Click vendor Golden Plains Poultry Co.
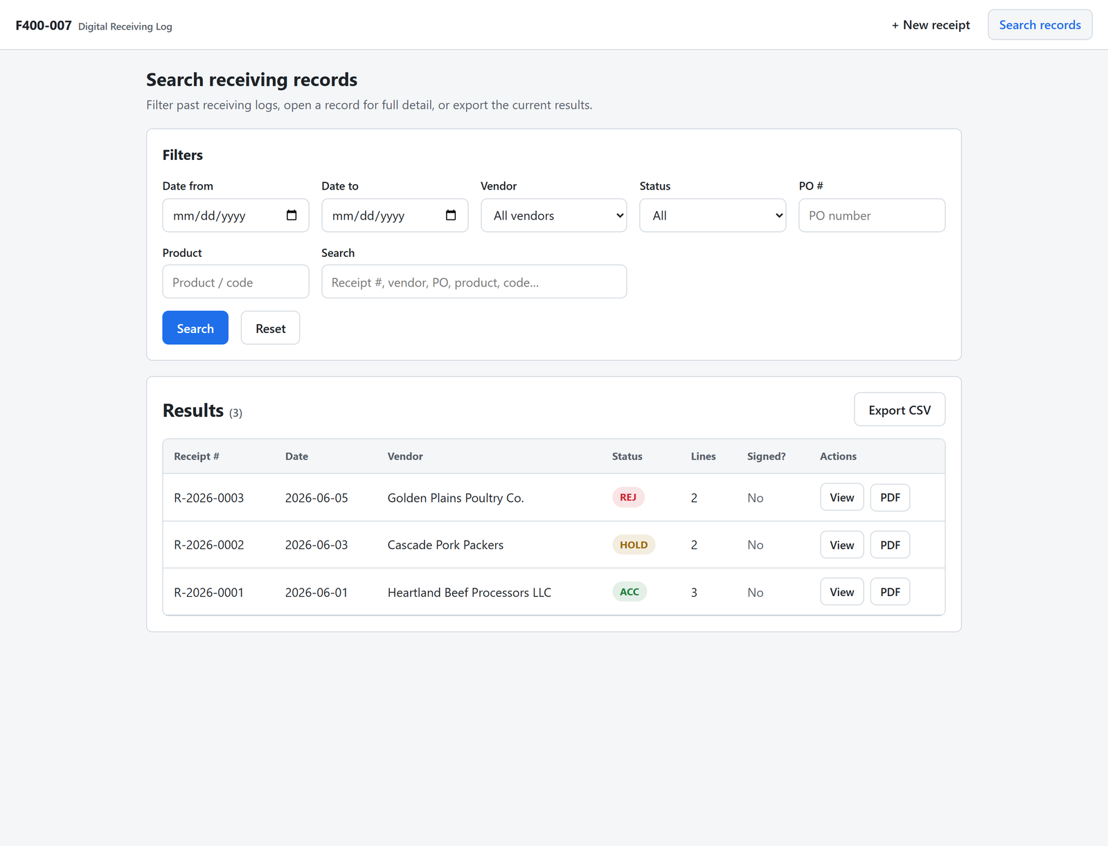Viewport: 1108px width, 846px height. pos(456,498)
